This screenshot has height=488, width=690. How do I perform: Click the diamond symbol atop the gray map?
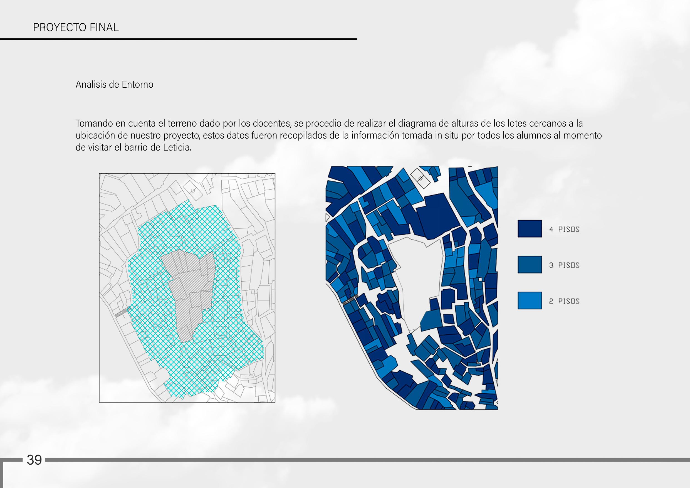193,190
